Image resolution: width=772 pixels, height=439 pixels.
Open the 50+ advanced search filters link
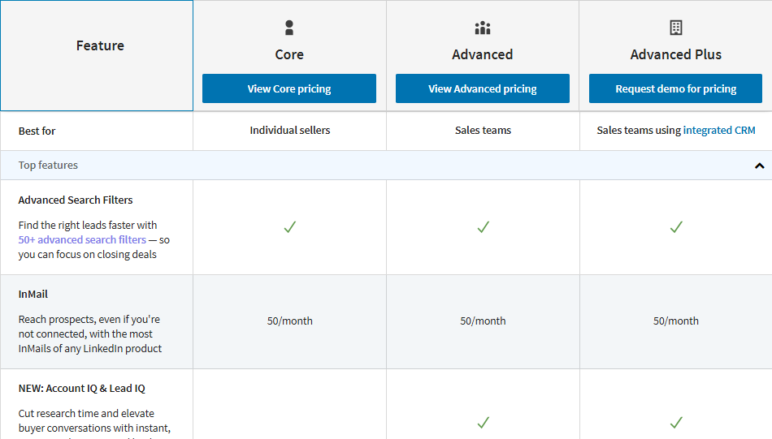pos(82,240)
